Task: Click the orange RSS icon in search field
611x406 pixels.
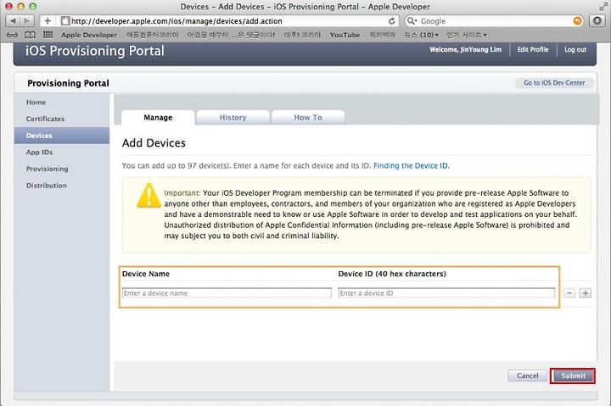Action: (578, 21)
